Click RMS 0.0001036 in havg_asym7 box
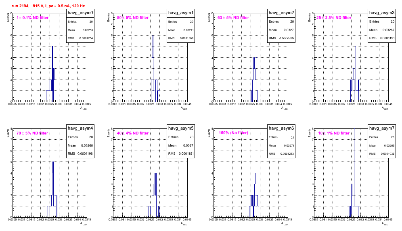Image resolution: width=402 pixels, height=231 pixels. 382,154
